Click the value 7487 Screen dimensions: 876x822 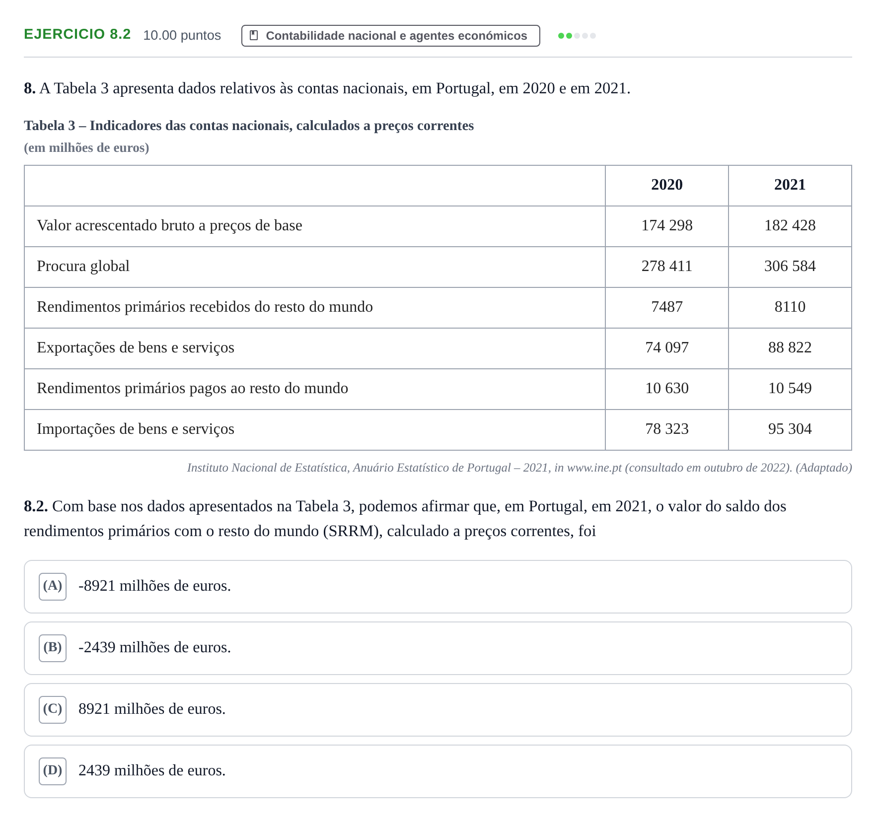click(666, 307)
